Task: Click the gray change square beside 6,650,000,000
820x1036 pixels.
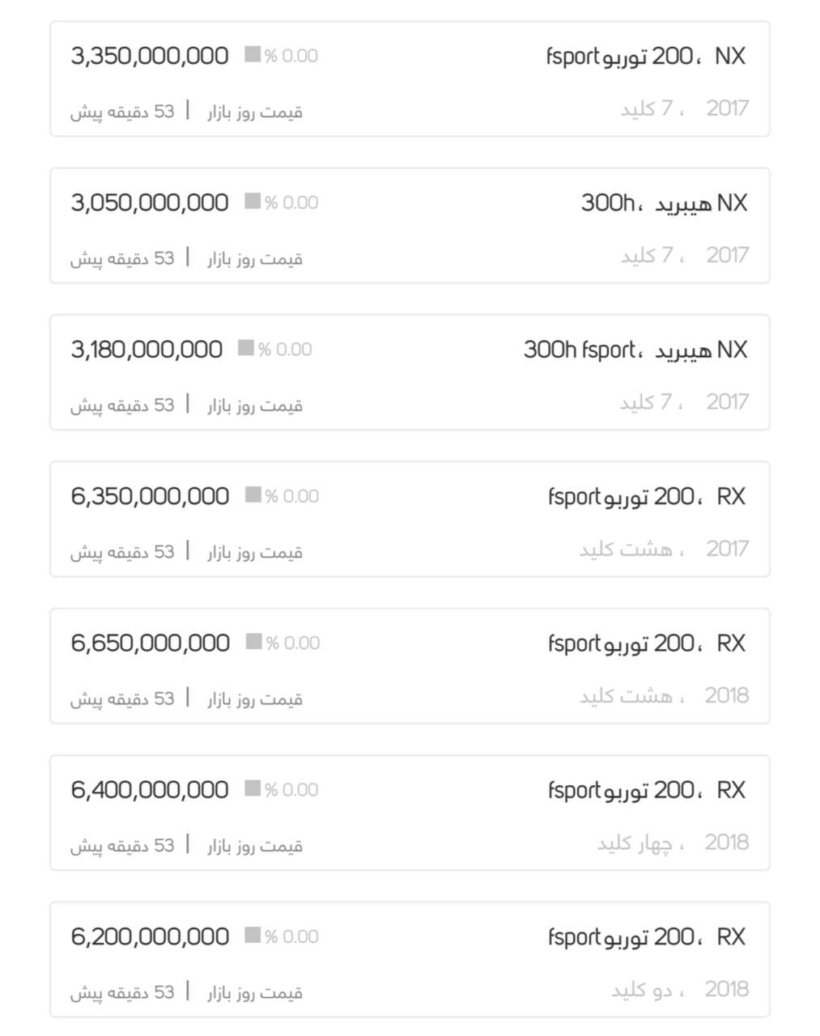Action: pyautogui.click(x=253, y=642)
